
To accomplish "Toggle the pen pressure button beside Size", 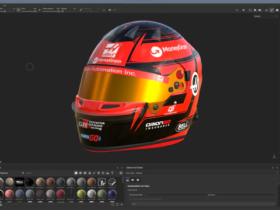I will (x=19, y=10).
